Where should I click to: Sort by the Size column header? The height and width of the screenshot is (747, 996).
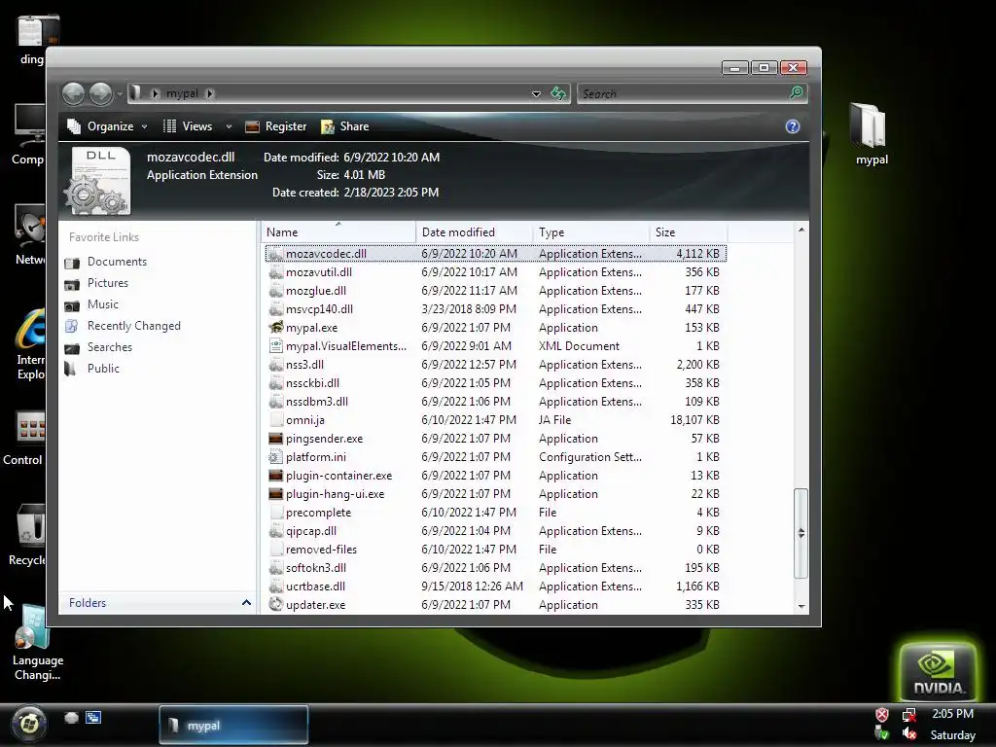pos(688,231)
